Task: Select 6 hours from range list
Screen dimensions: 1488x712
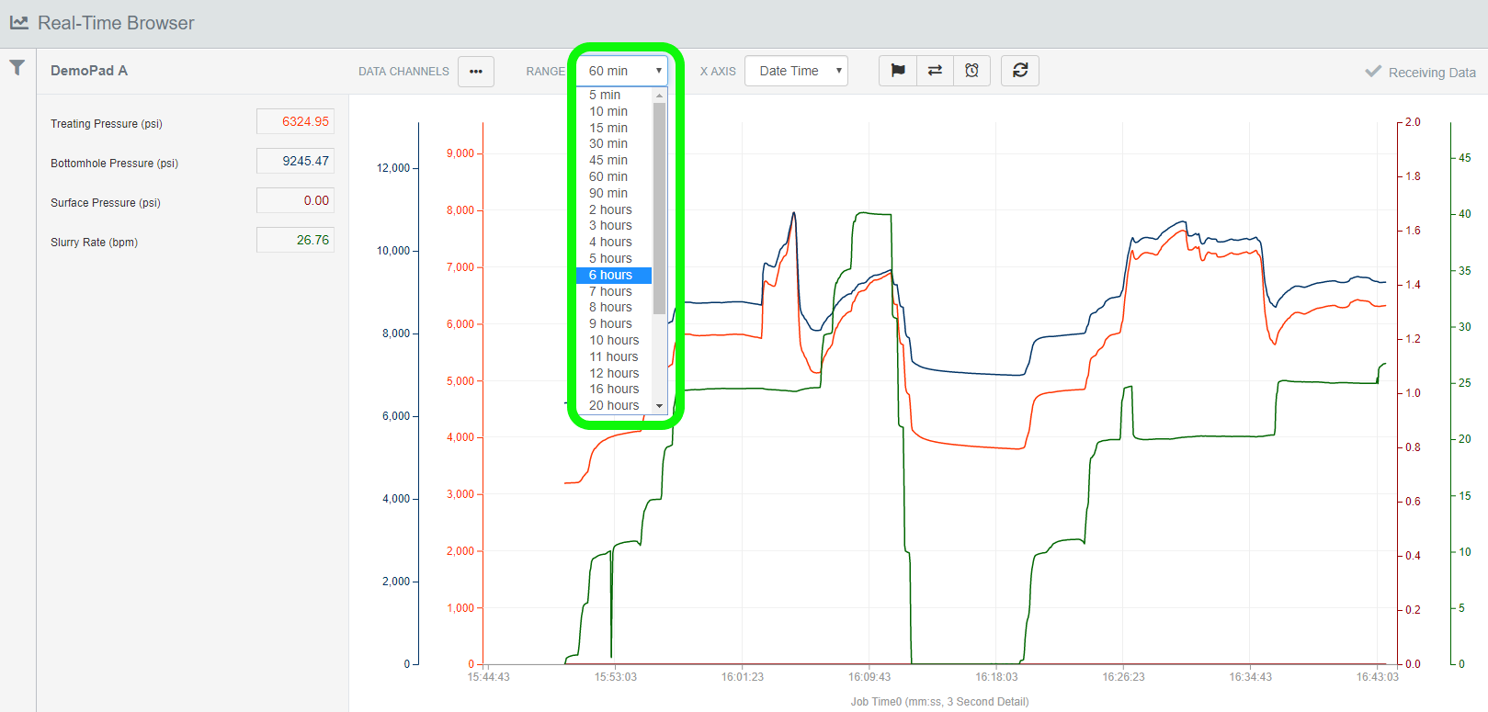Action: [x=613, y=276]
